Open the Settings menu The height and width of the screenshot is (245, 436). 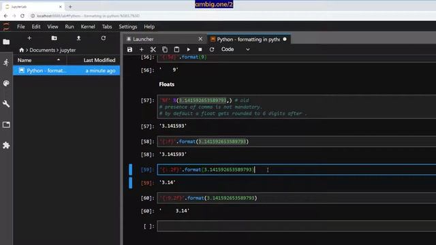pos(128,27)
